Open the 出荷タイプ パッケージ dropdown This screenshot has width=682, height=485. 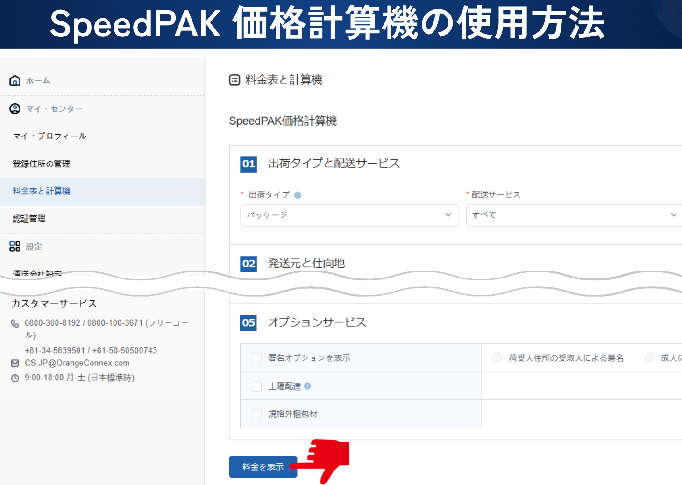coord(349,215)
